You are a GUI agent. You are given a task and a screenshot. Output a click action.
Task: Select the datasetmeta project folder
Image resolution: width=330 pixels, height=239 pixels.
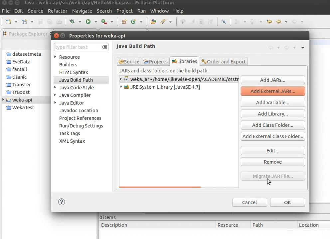(24, 54)
